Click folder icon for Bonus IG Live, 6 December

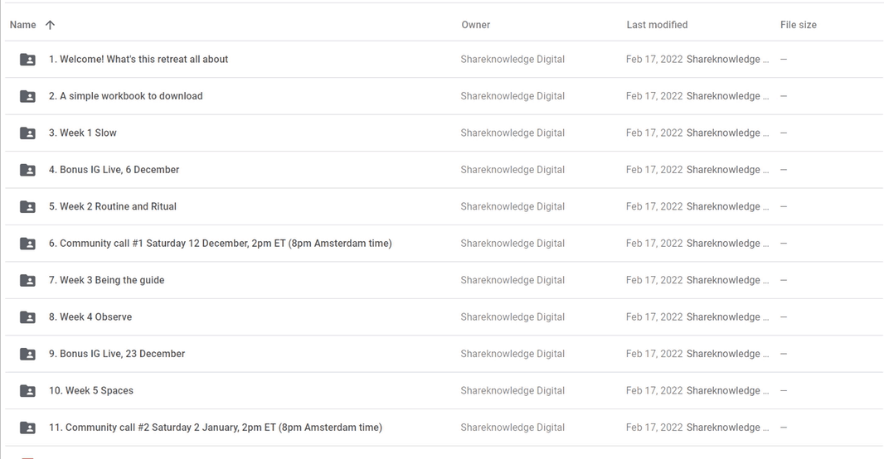[x=27, y=170]
